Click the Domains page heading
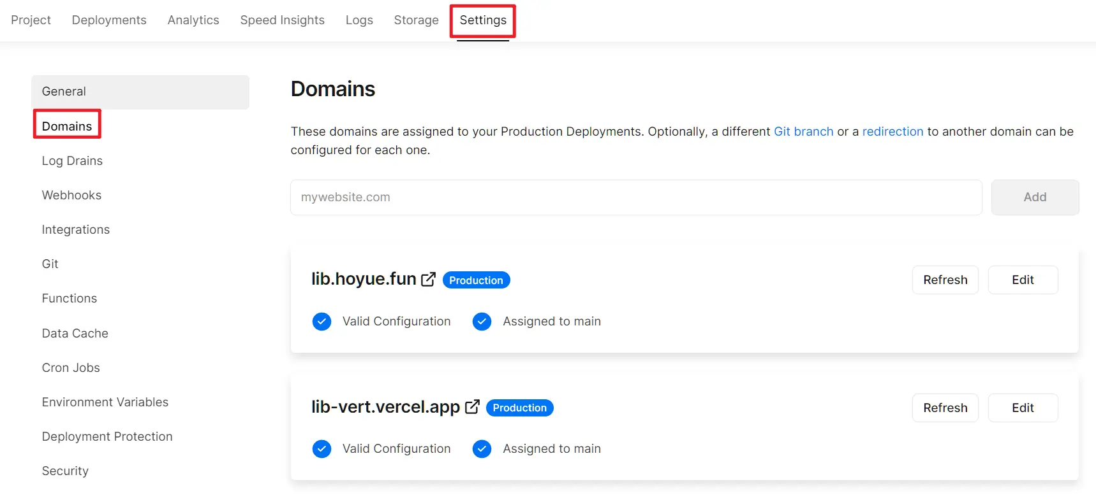Image resolution: width=1096 pixels, height=498 pixels. click(x=333, y=89)
